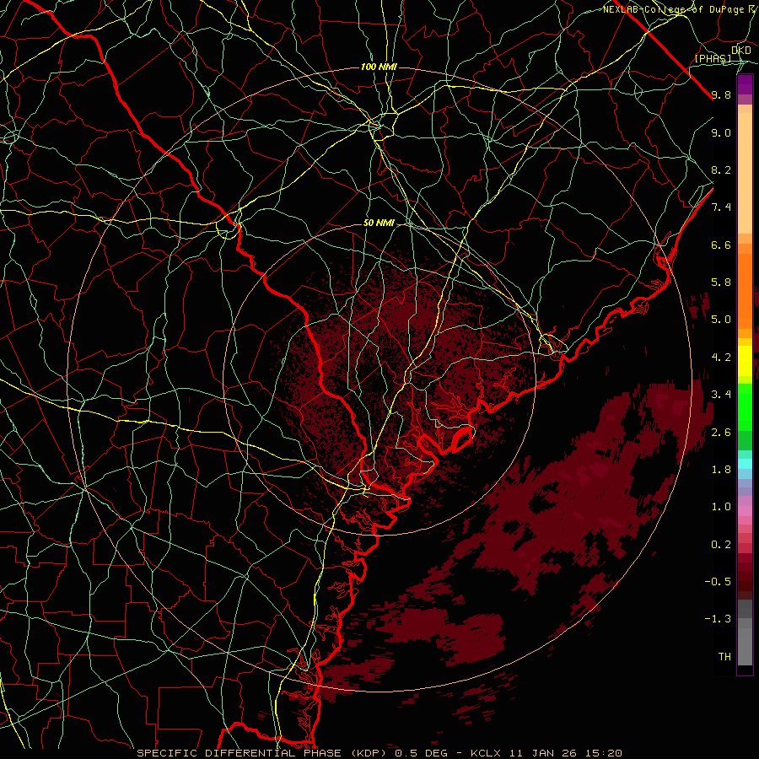Click the 8.2 value on the scale
Screen dimensions: 759x759
pyautogui.click(x=721, y=170)
